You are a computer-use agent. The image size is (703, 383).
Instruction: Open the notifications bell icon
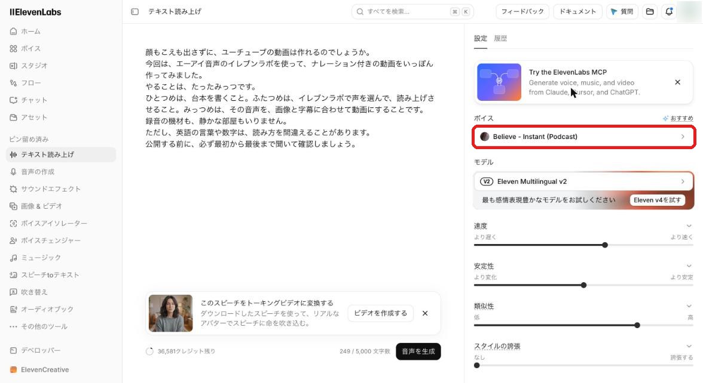669,12
